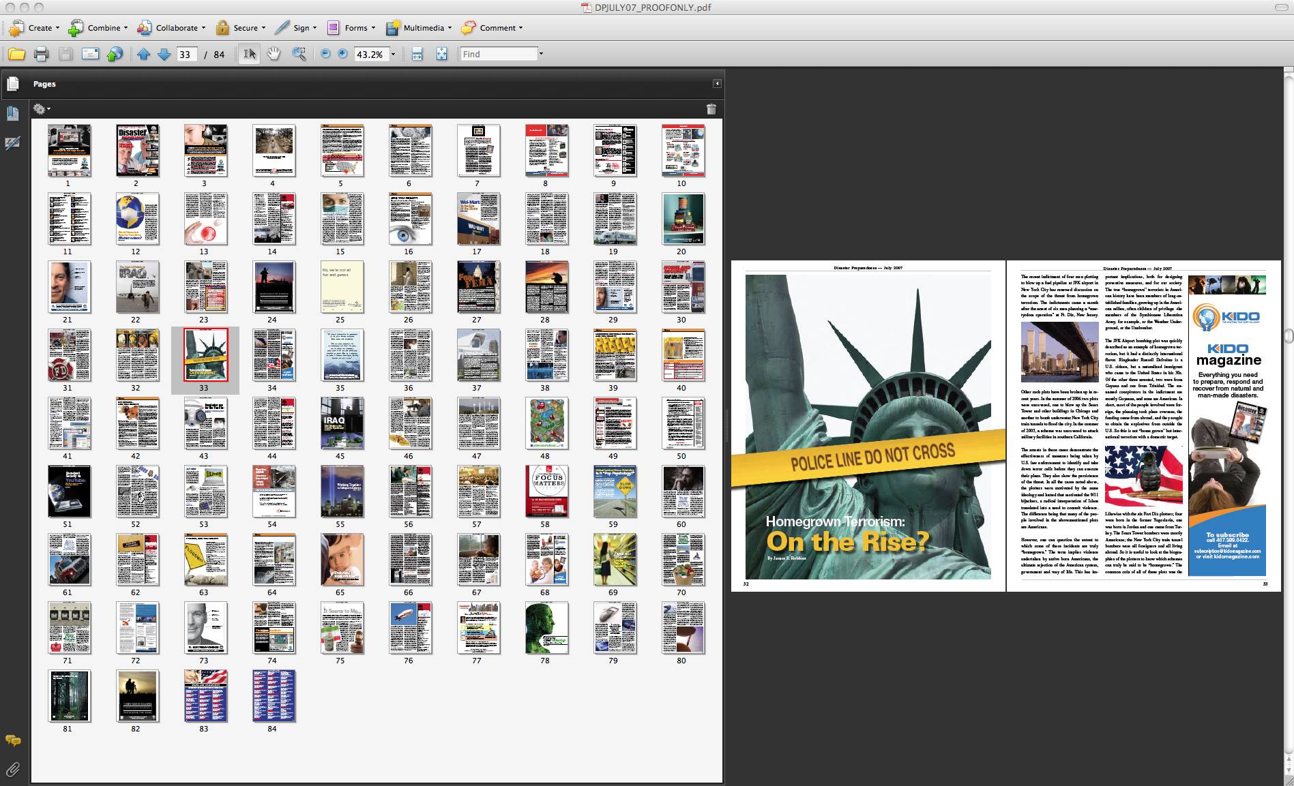Select the page 81 forest thumbnail
The width and height of the screenshot is (1294, 786).
coord(69,696)
